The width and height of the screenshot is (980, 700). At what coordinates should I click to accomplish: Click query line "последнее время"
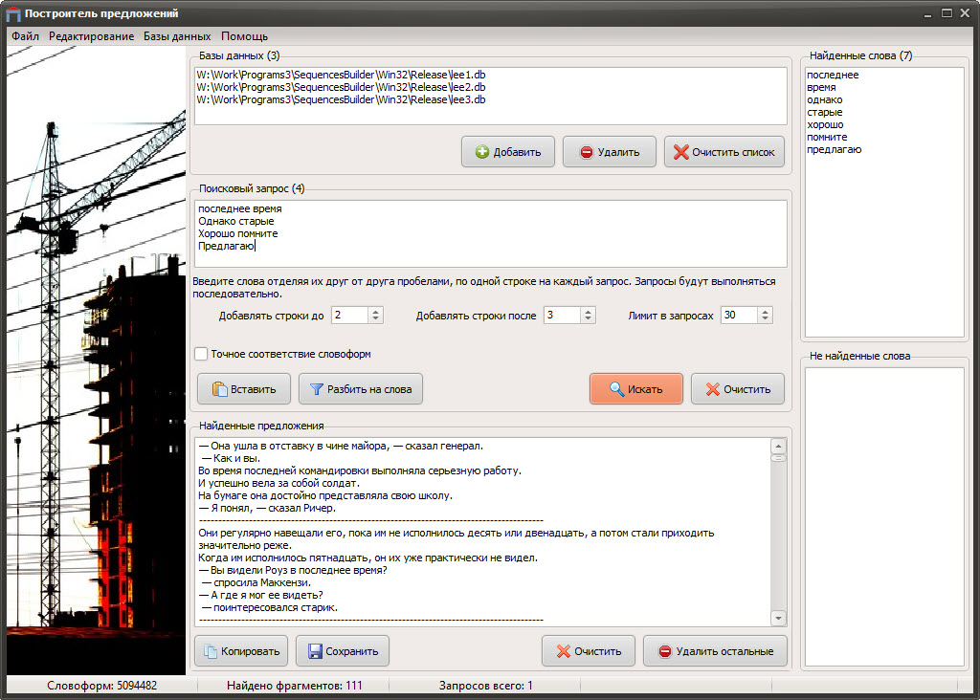240,208
